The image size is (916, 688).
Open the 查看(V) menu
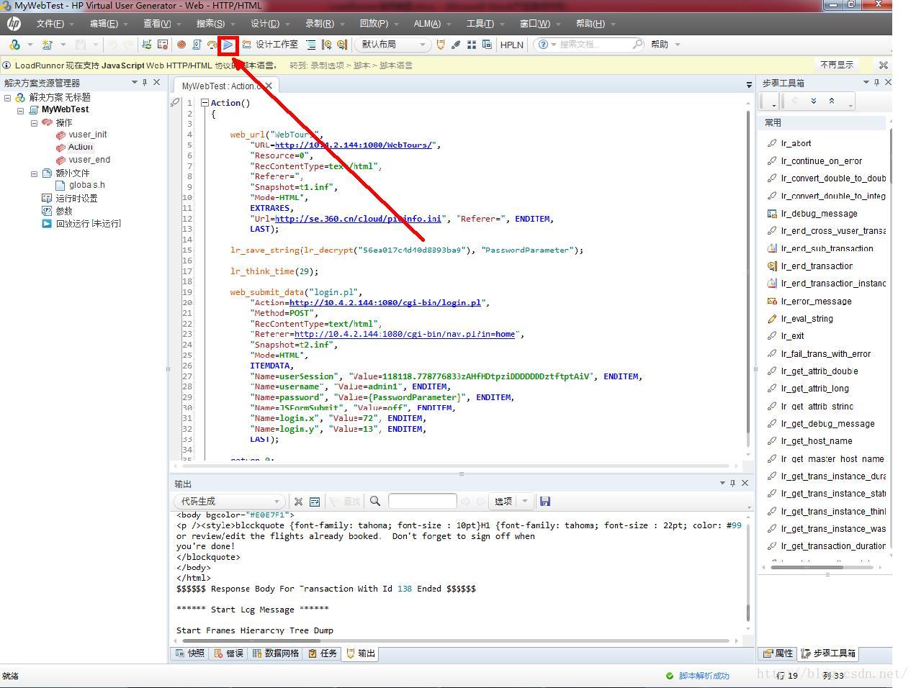click(157, 24)
